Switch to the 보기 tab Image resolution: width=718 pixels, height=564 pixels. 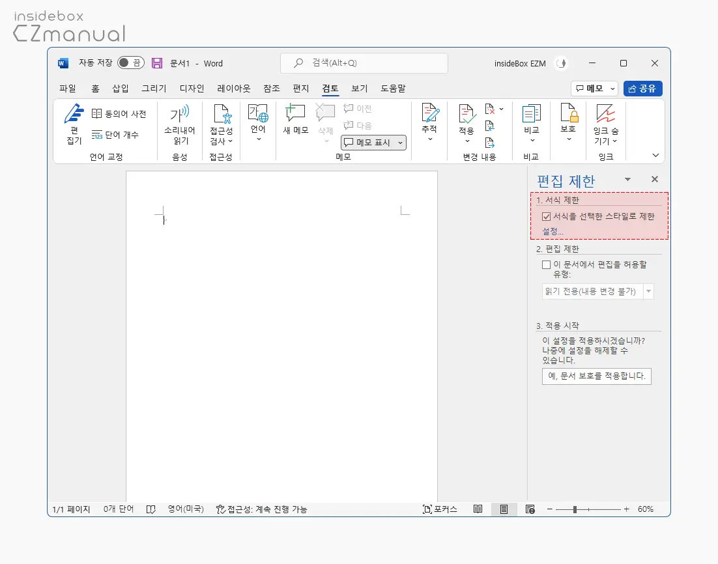coord(360,89)
